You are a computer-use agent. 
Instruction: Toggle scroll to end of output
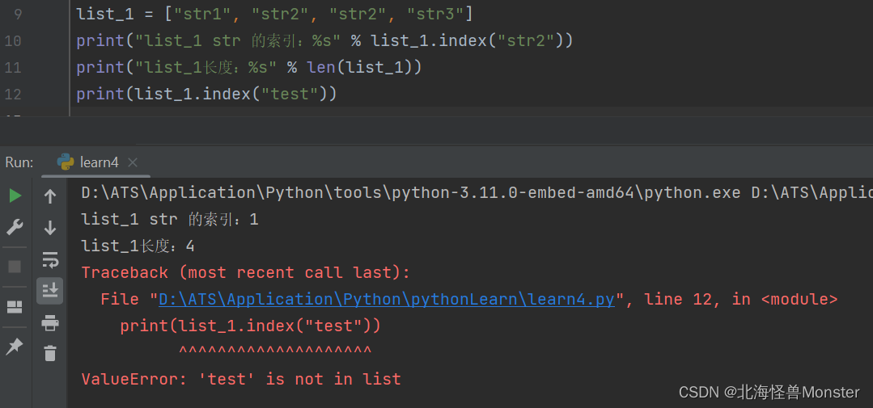pyautogui.click(x=50, y=290)
